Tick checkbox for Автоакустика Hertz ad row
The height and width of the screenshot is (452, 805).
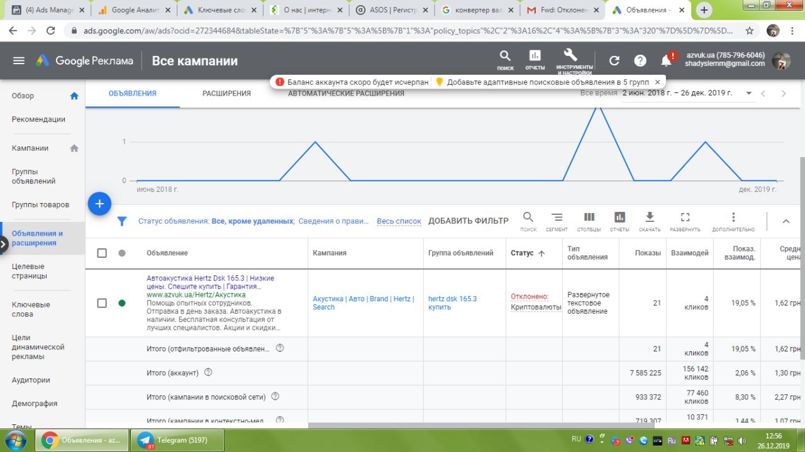pos(102,303)
